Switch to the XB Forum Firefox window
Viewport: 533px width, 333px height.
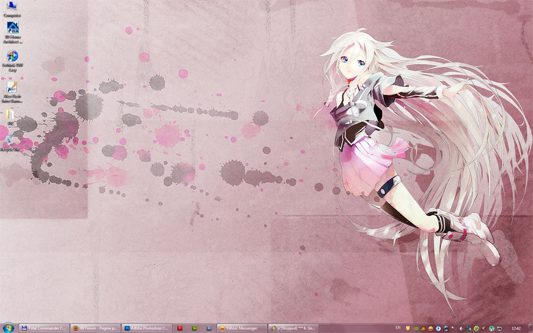pyautogui.click(x=95, y=328)
